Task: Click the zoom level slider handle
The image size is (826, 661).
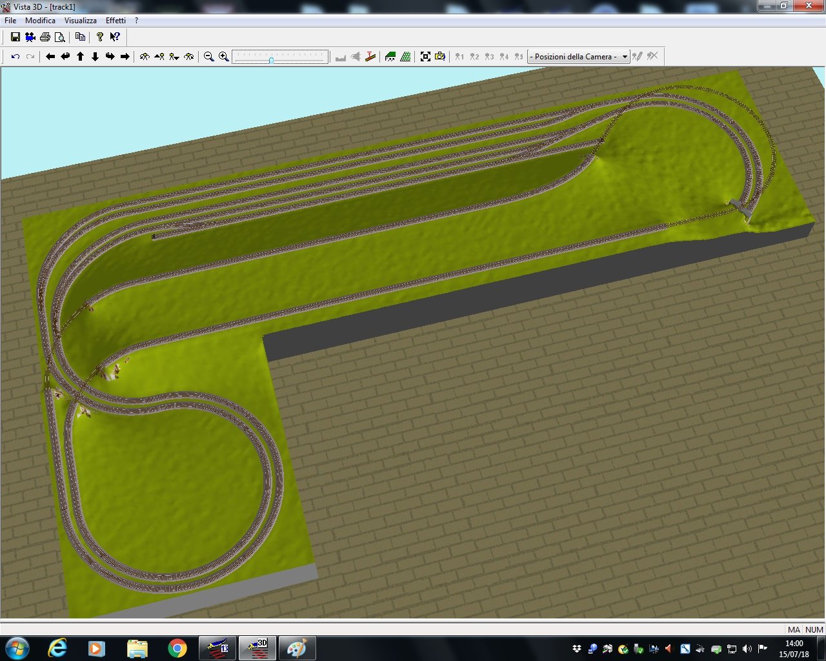Action: coord(271,60)
